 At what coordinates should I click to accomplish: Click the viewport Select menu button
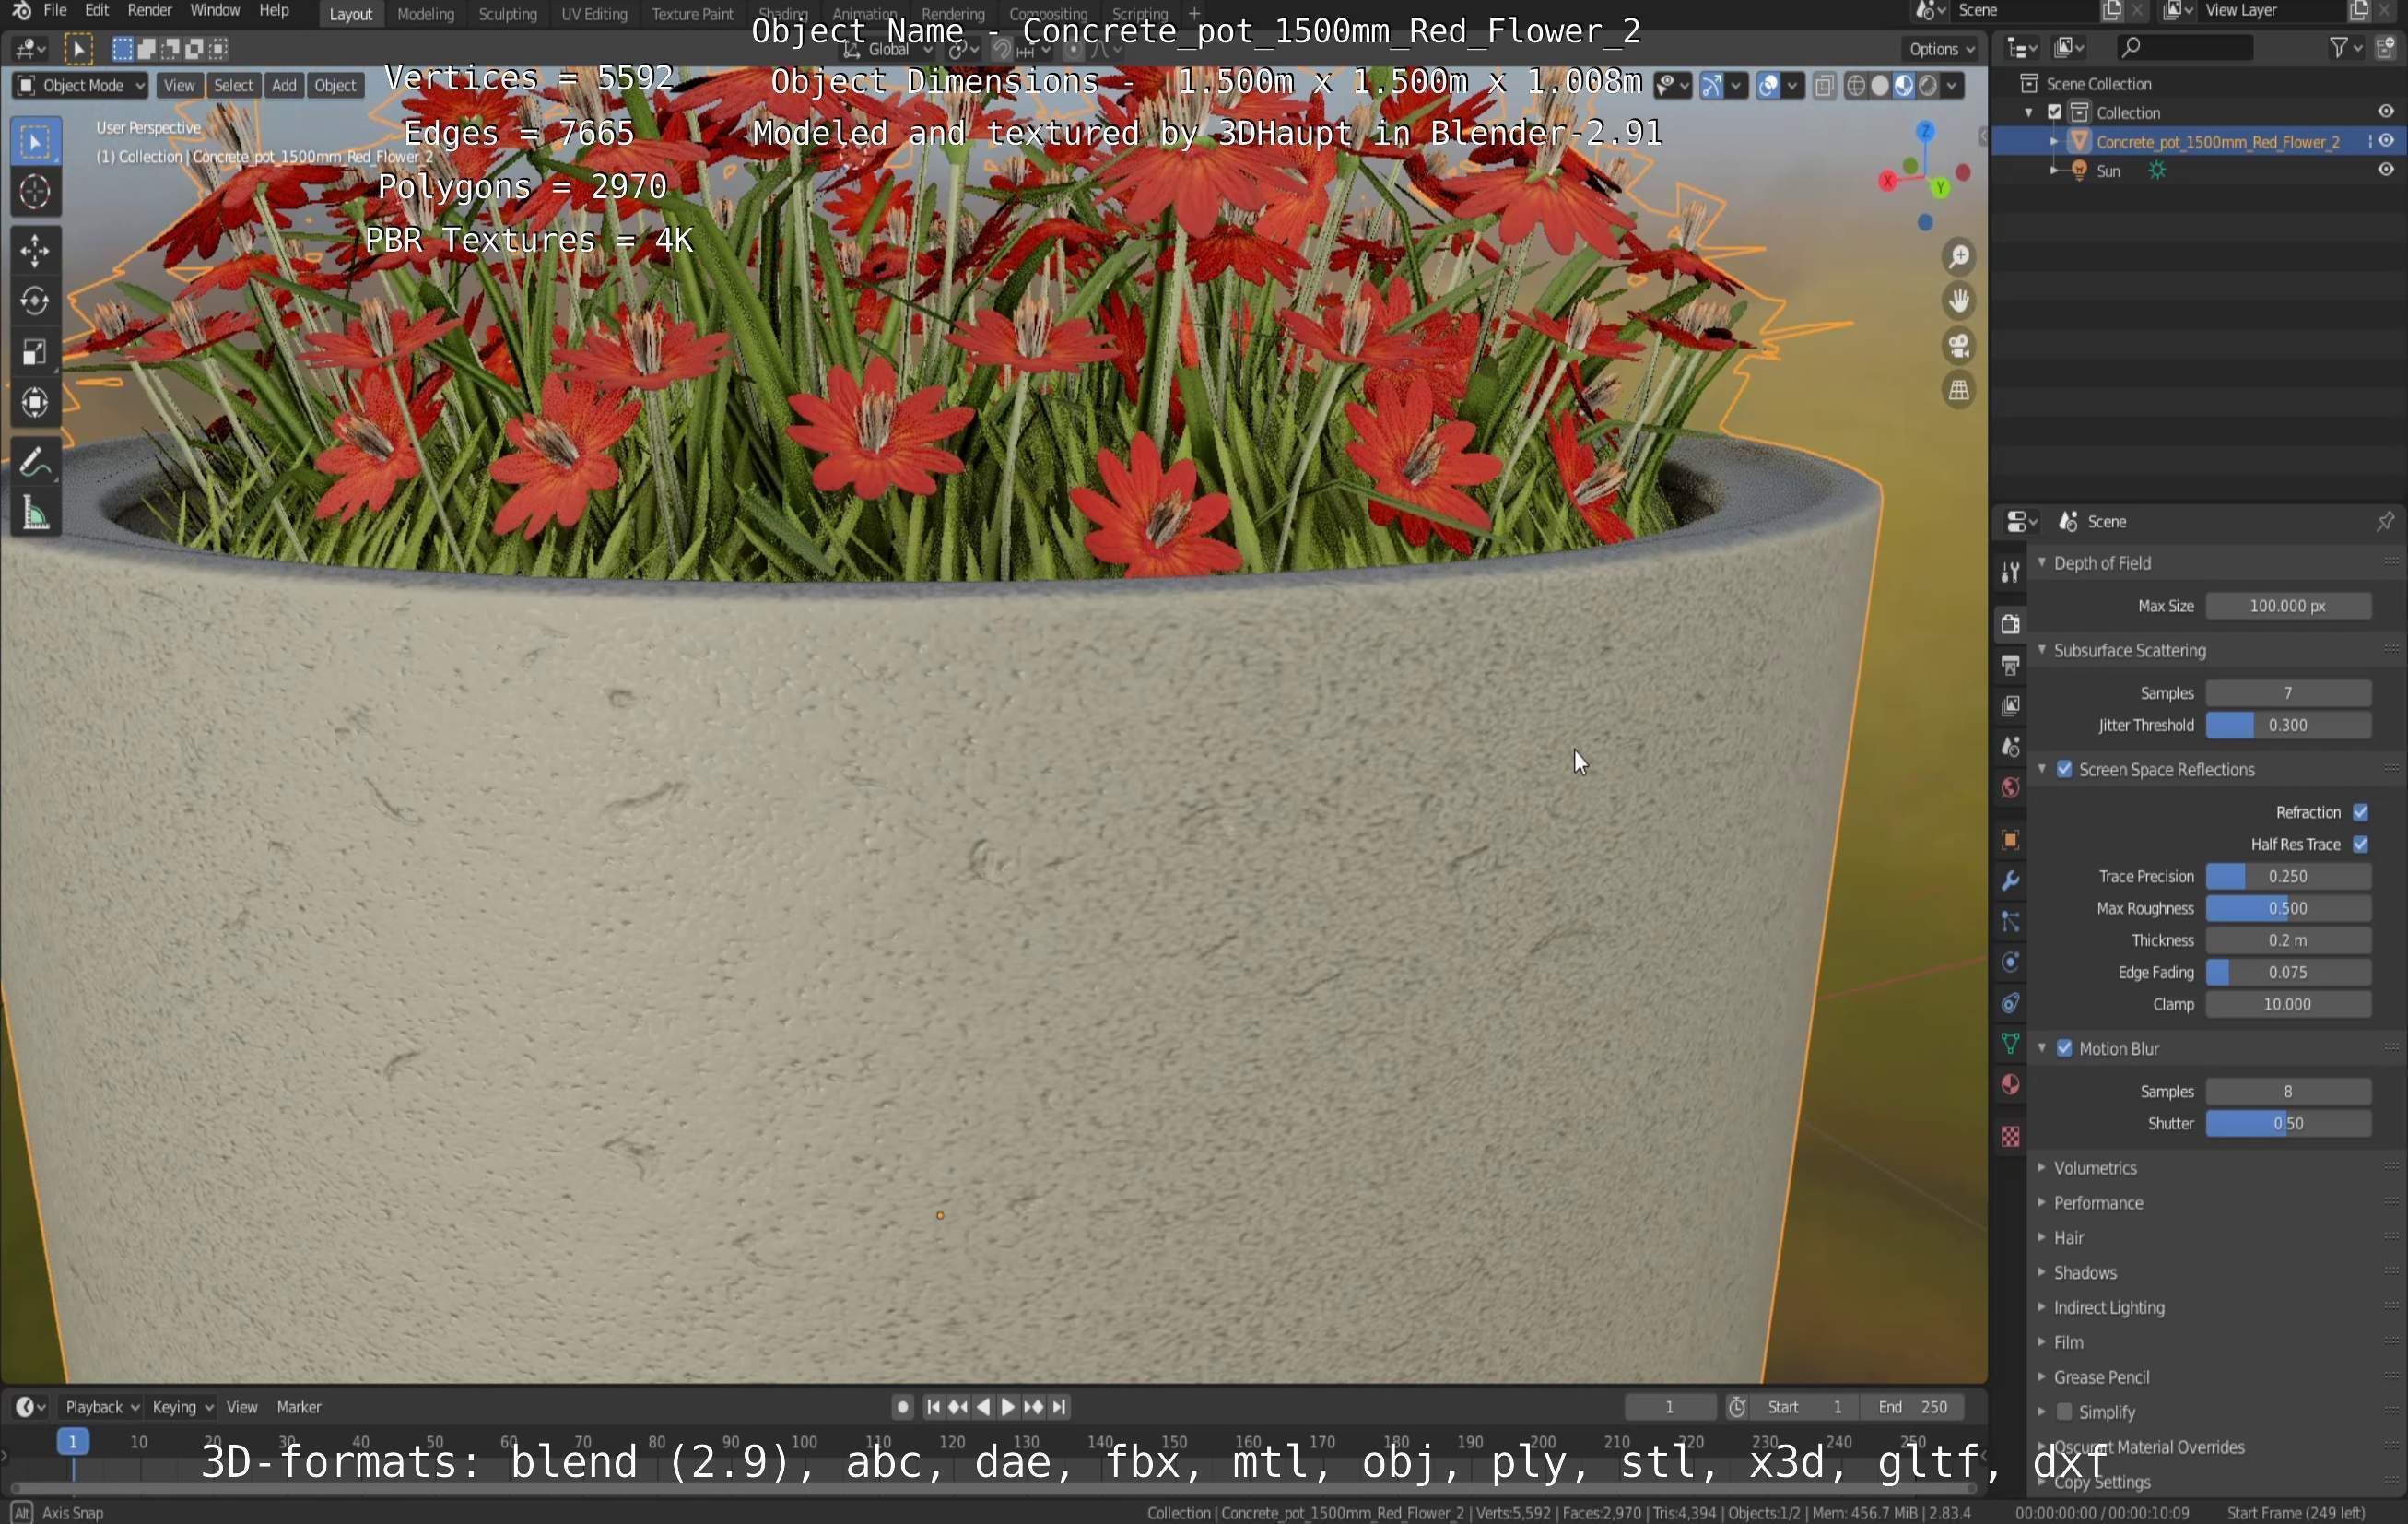233,85
